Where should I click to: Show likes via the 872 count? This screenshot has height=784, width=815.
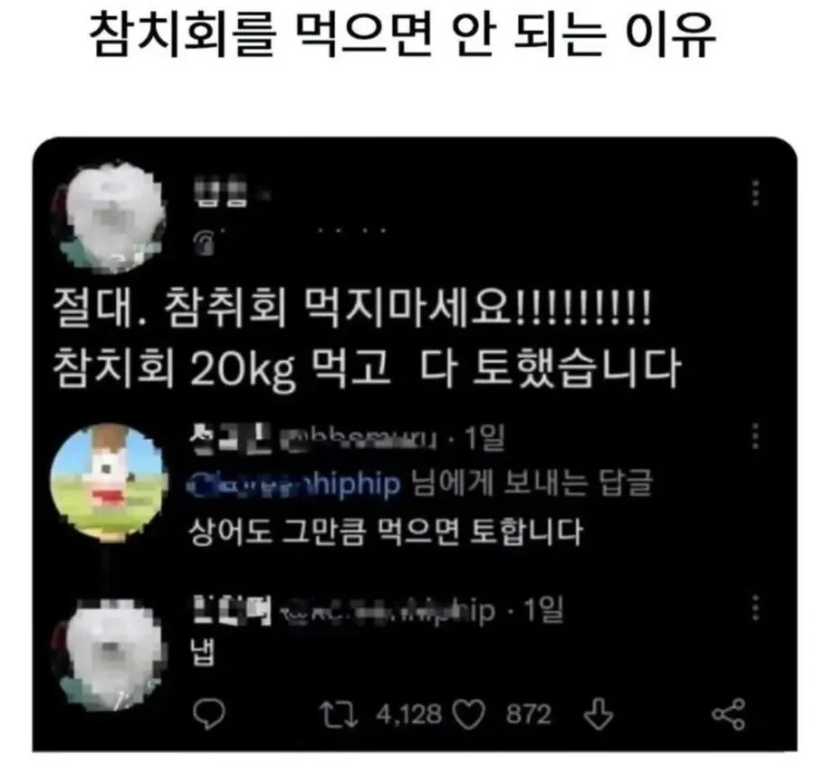tap(529, 714)
